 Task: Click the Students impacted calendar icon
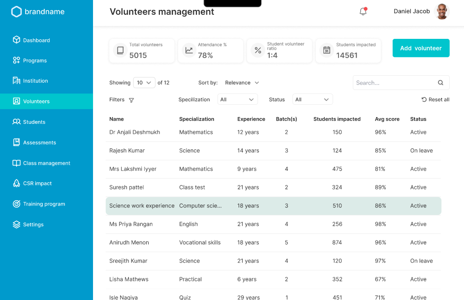[x=327, y=50]
